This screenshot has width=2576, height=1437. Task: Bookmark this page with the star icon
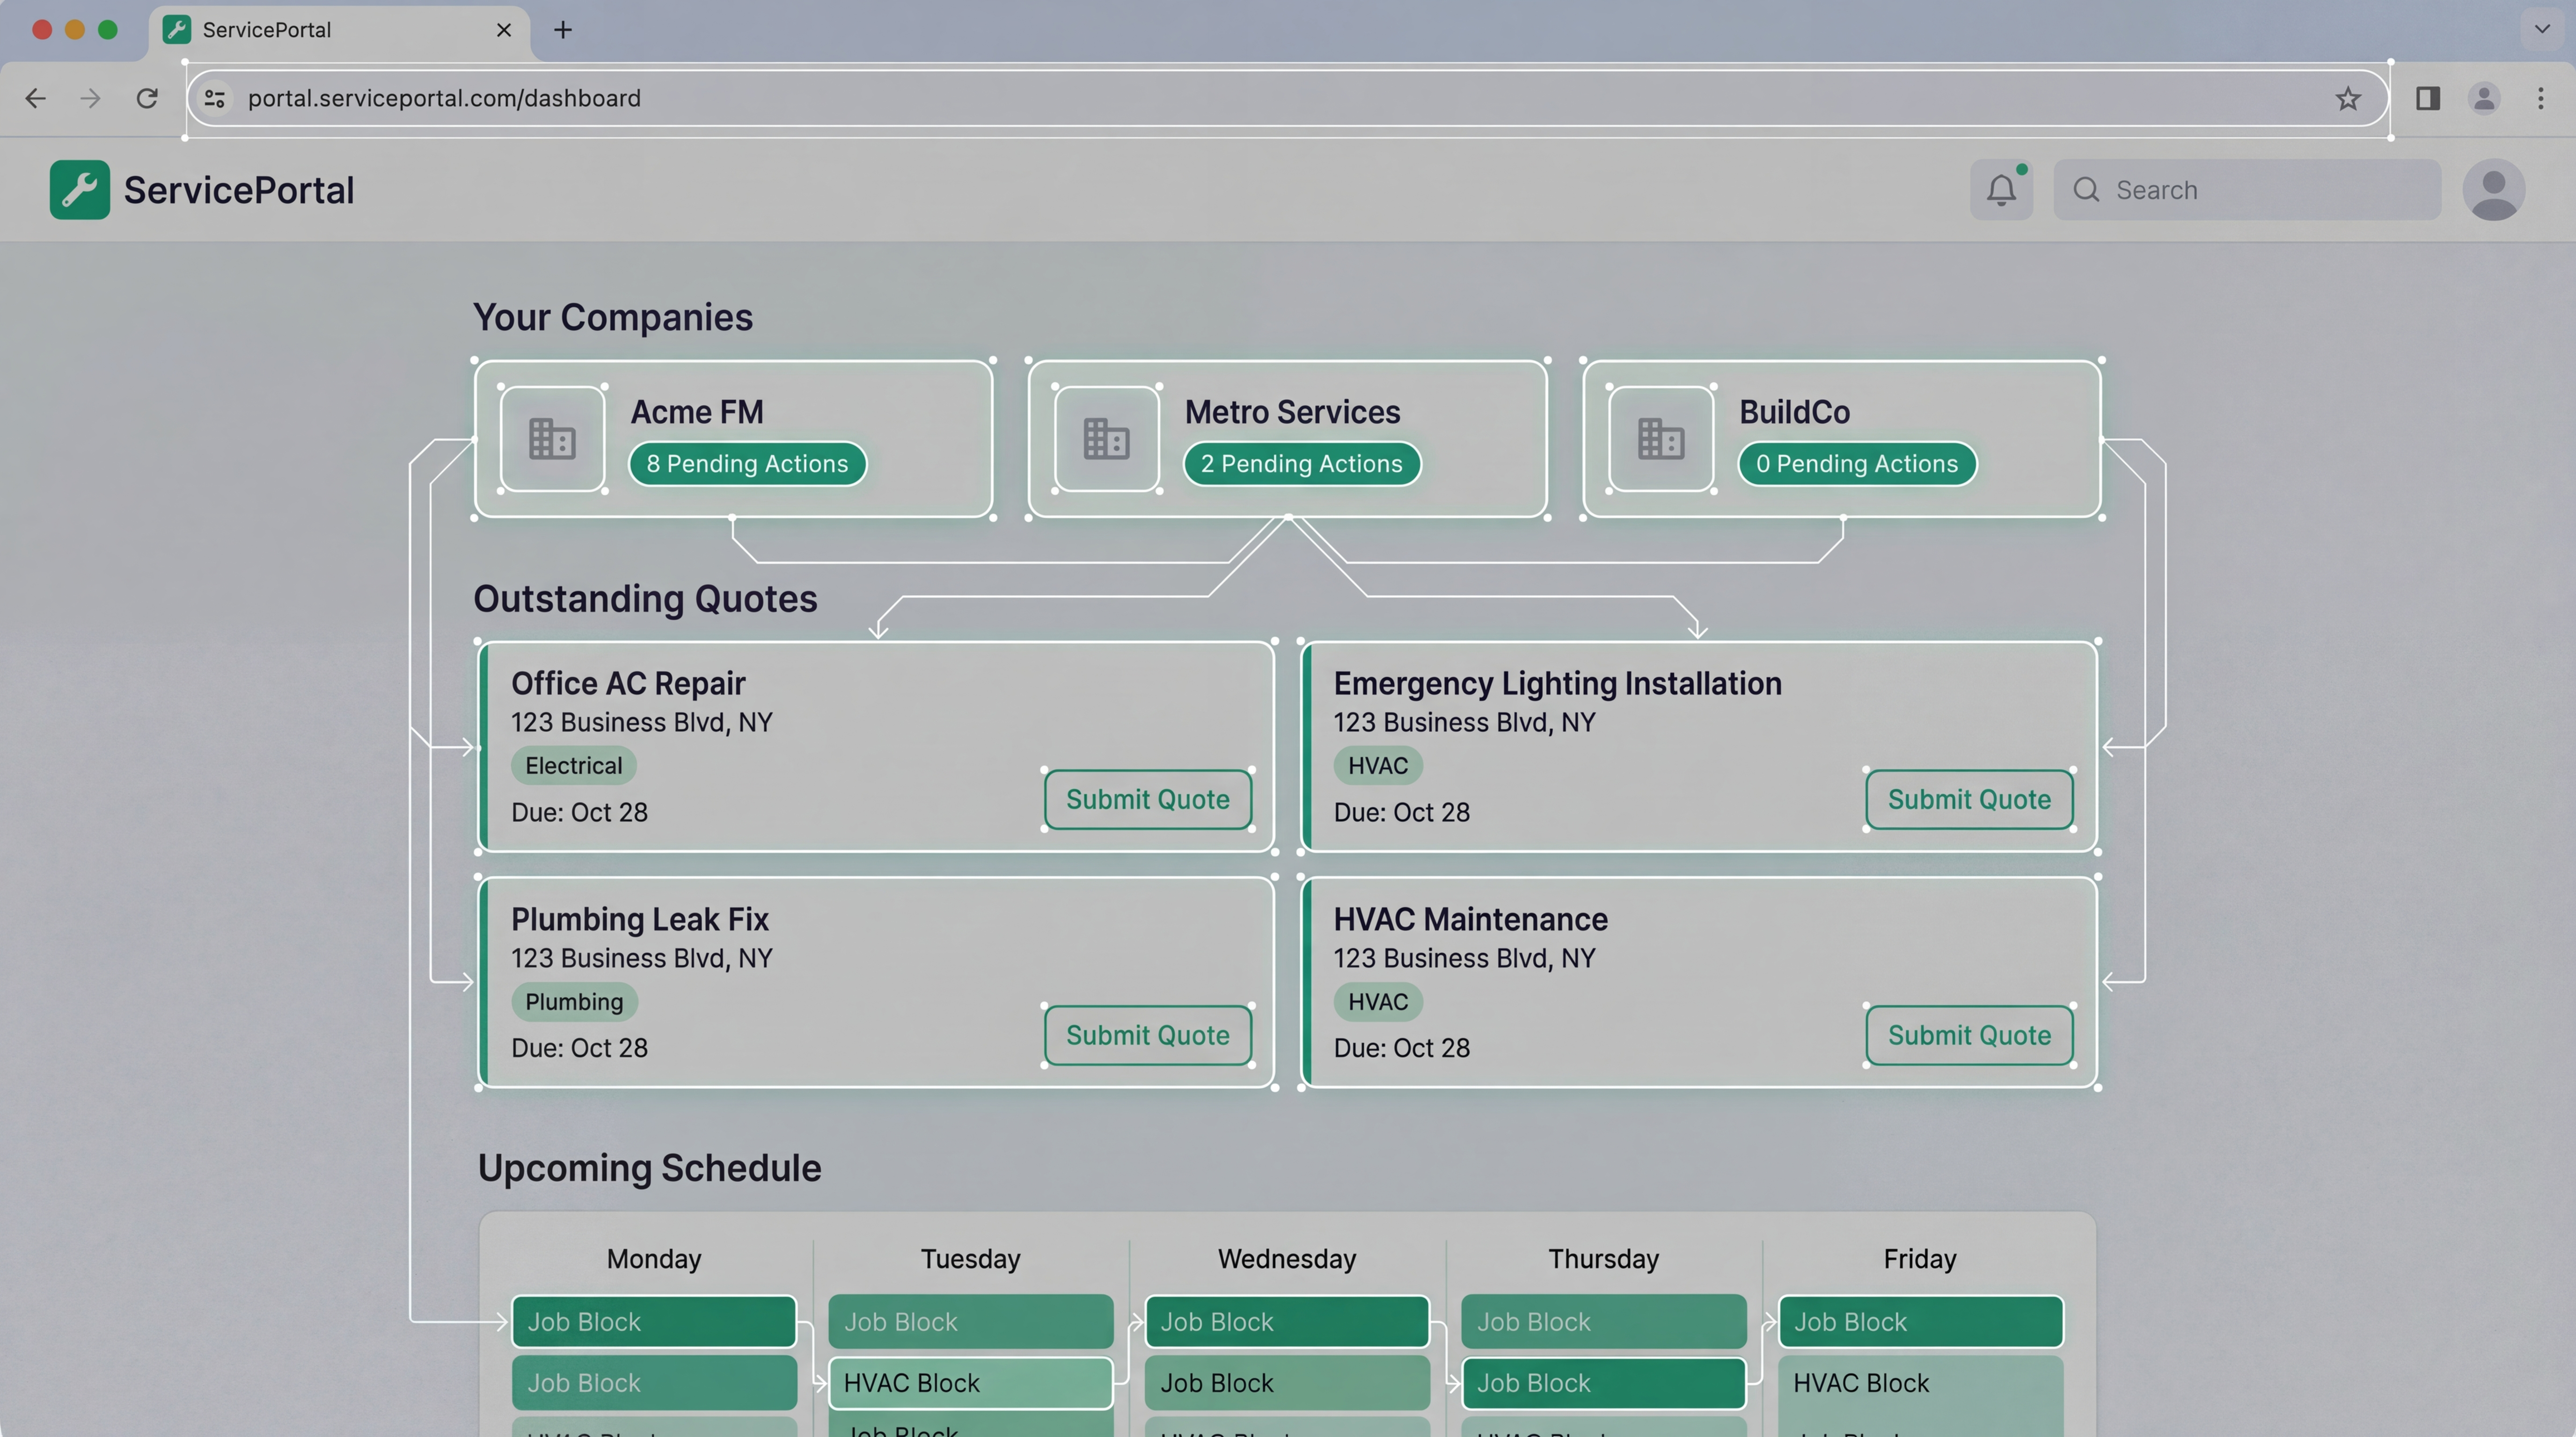click(x=2347, y=98)
